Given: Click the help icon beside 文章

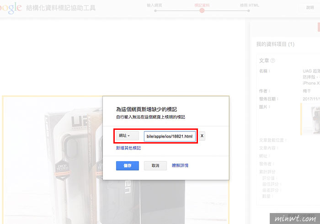Looking at the screenshot, I should [272, 61].
